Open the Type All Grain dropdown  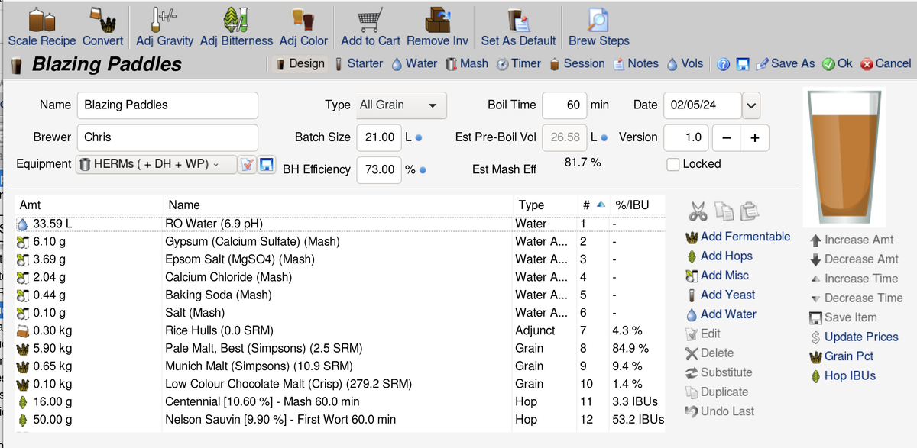[401, 105]
